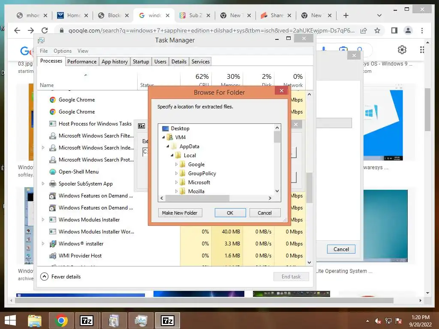
Task: Sort processes by Name column
Action: coord(47,85)
